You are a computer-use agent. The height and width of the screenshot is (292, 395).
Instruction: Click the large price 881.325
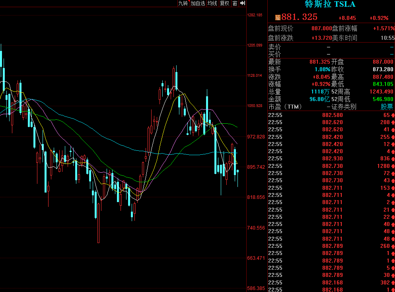(299, 17)
